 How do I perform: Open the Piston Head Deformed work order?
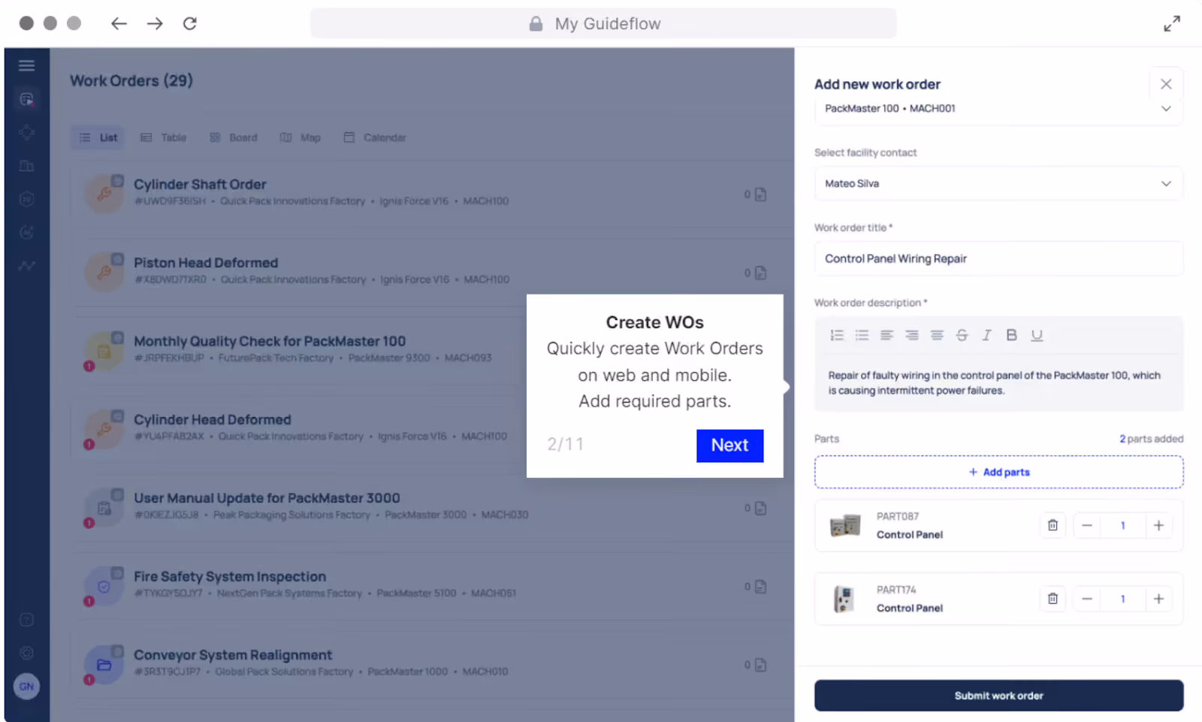pyautogui.click(x=206, y=262)
